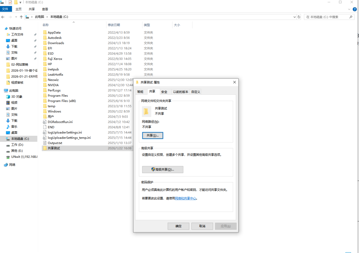This screenshot has width=359, height=253.
Task: Click the Forward navigation arrow
Action: [10, 16]
